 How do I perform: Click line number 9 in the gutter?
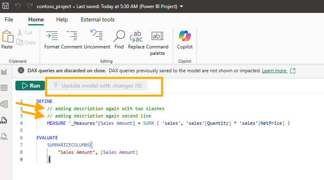(x=21, y=159)
